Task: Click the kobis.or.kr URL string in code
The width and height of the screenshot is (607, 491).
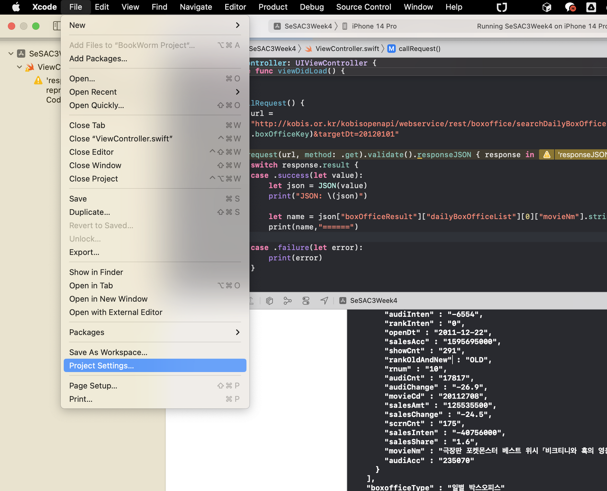Action: coord(428,124)
